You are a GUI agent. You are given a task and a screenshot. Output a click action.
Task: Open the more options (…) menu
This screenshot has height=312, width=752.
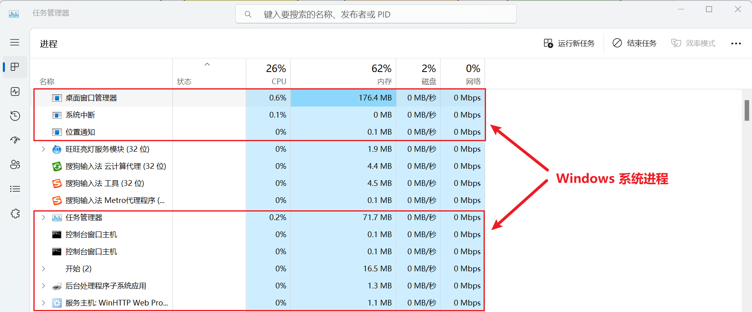[736, 44]
